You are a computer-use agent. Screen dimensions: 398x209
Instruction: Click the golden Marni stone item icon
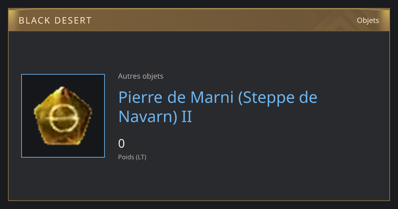click(63, 116)
